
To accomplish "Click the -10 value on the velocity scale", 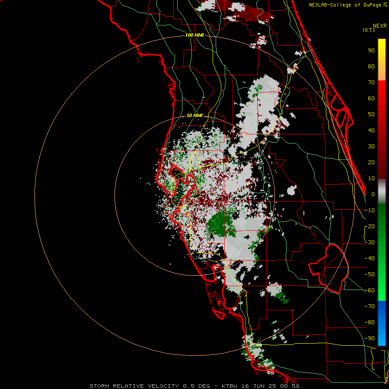I will pos(370,210).
